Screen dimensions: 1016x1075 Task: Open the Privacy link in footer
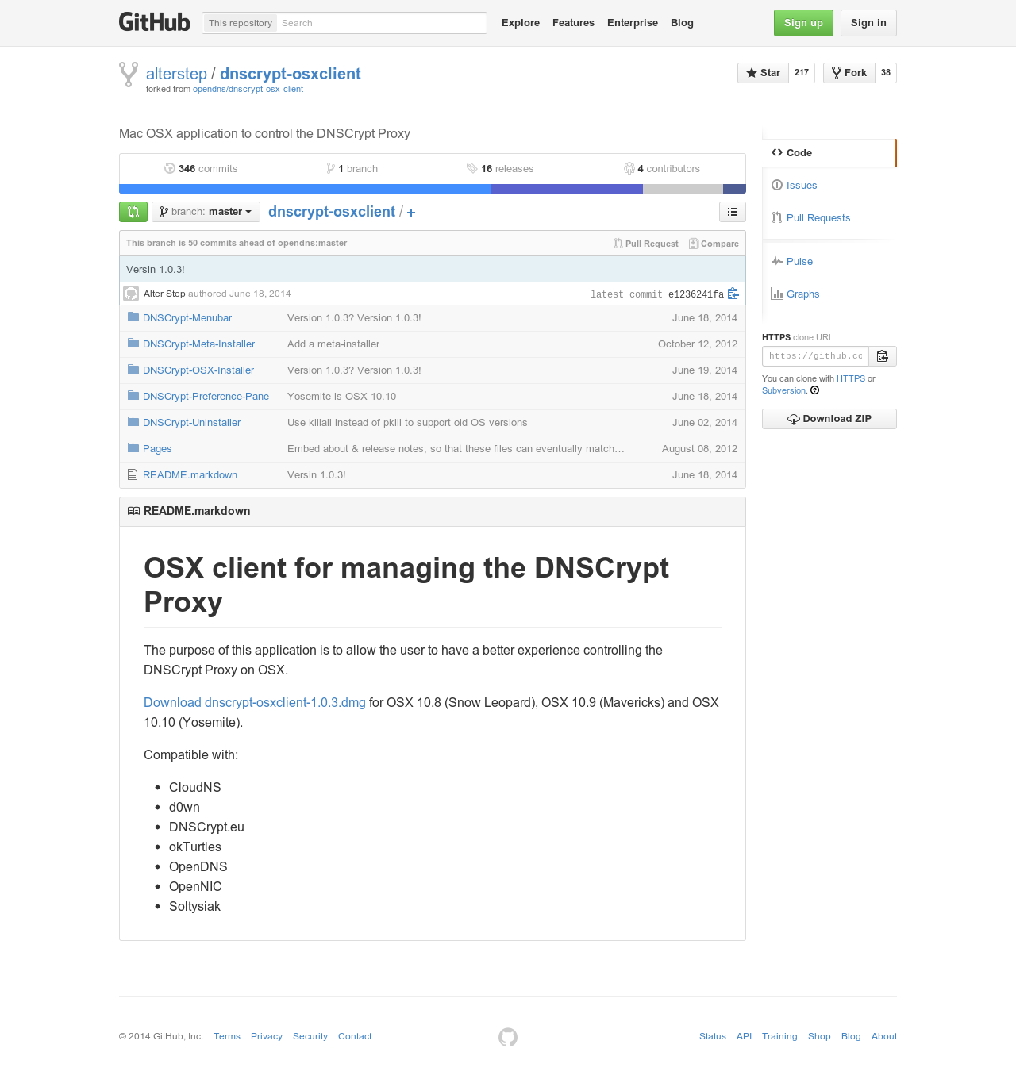coord(267,1036)
